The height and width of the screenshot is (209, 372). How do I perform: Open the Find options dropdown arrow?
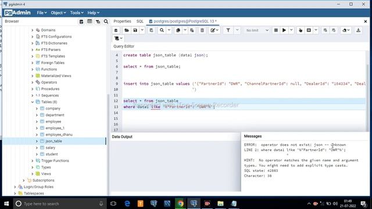pyautogui.click(x=169, y=30)
